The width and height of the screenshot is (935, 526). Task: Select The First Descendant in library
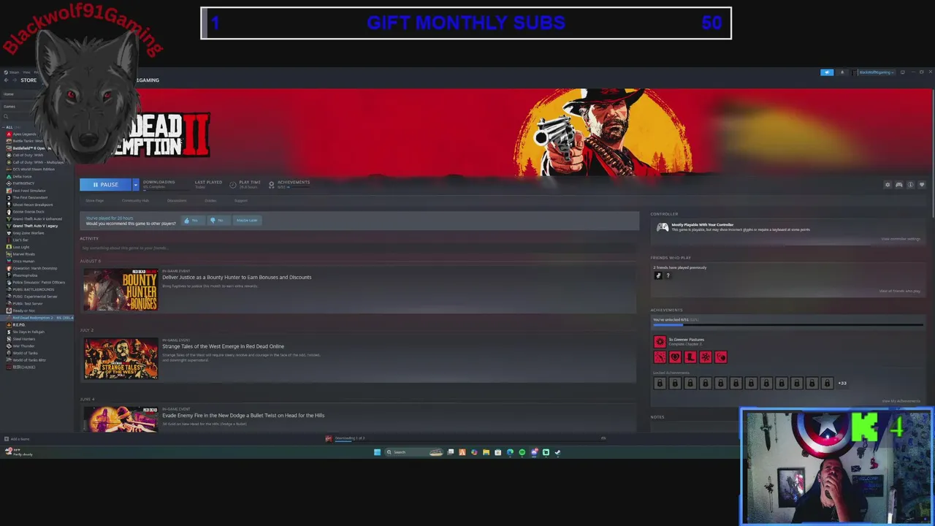pos(30,197)
